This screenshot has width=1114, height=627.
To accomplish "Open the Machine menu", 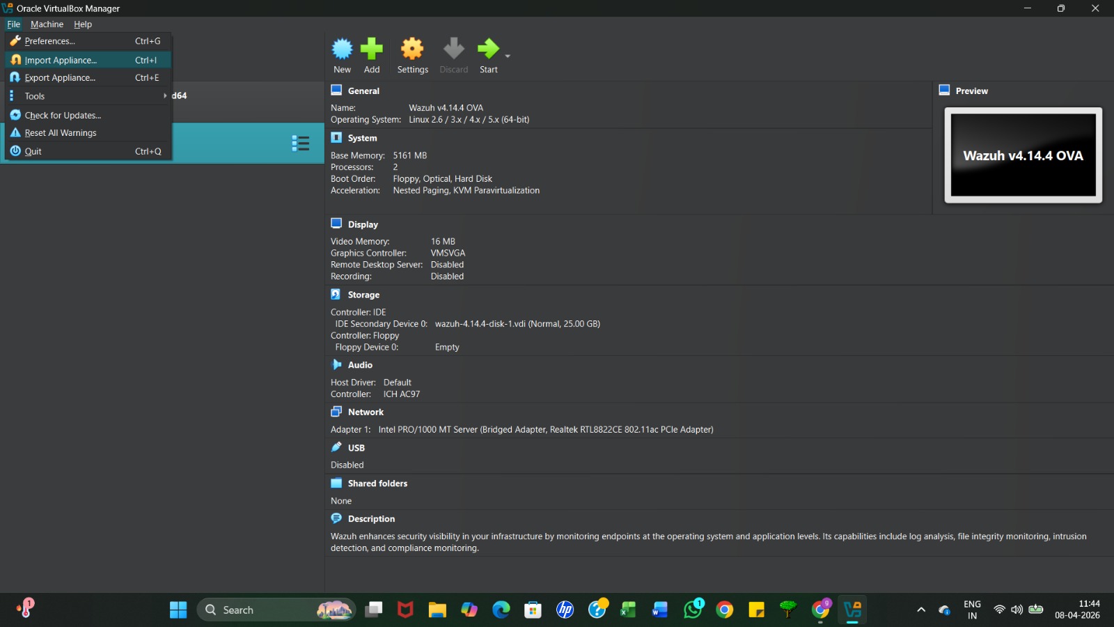I will (47, 24).
